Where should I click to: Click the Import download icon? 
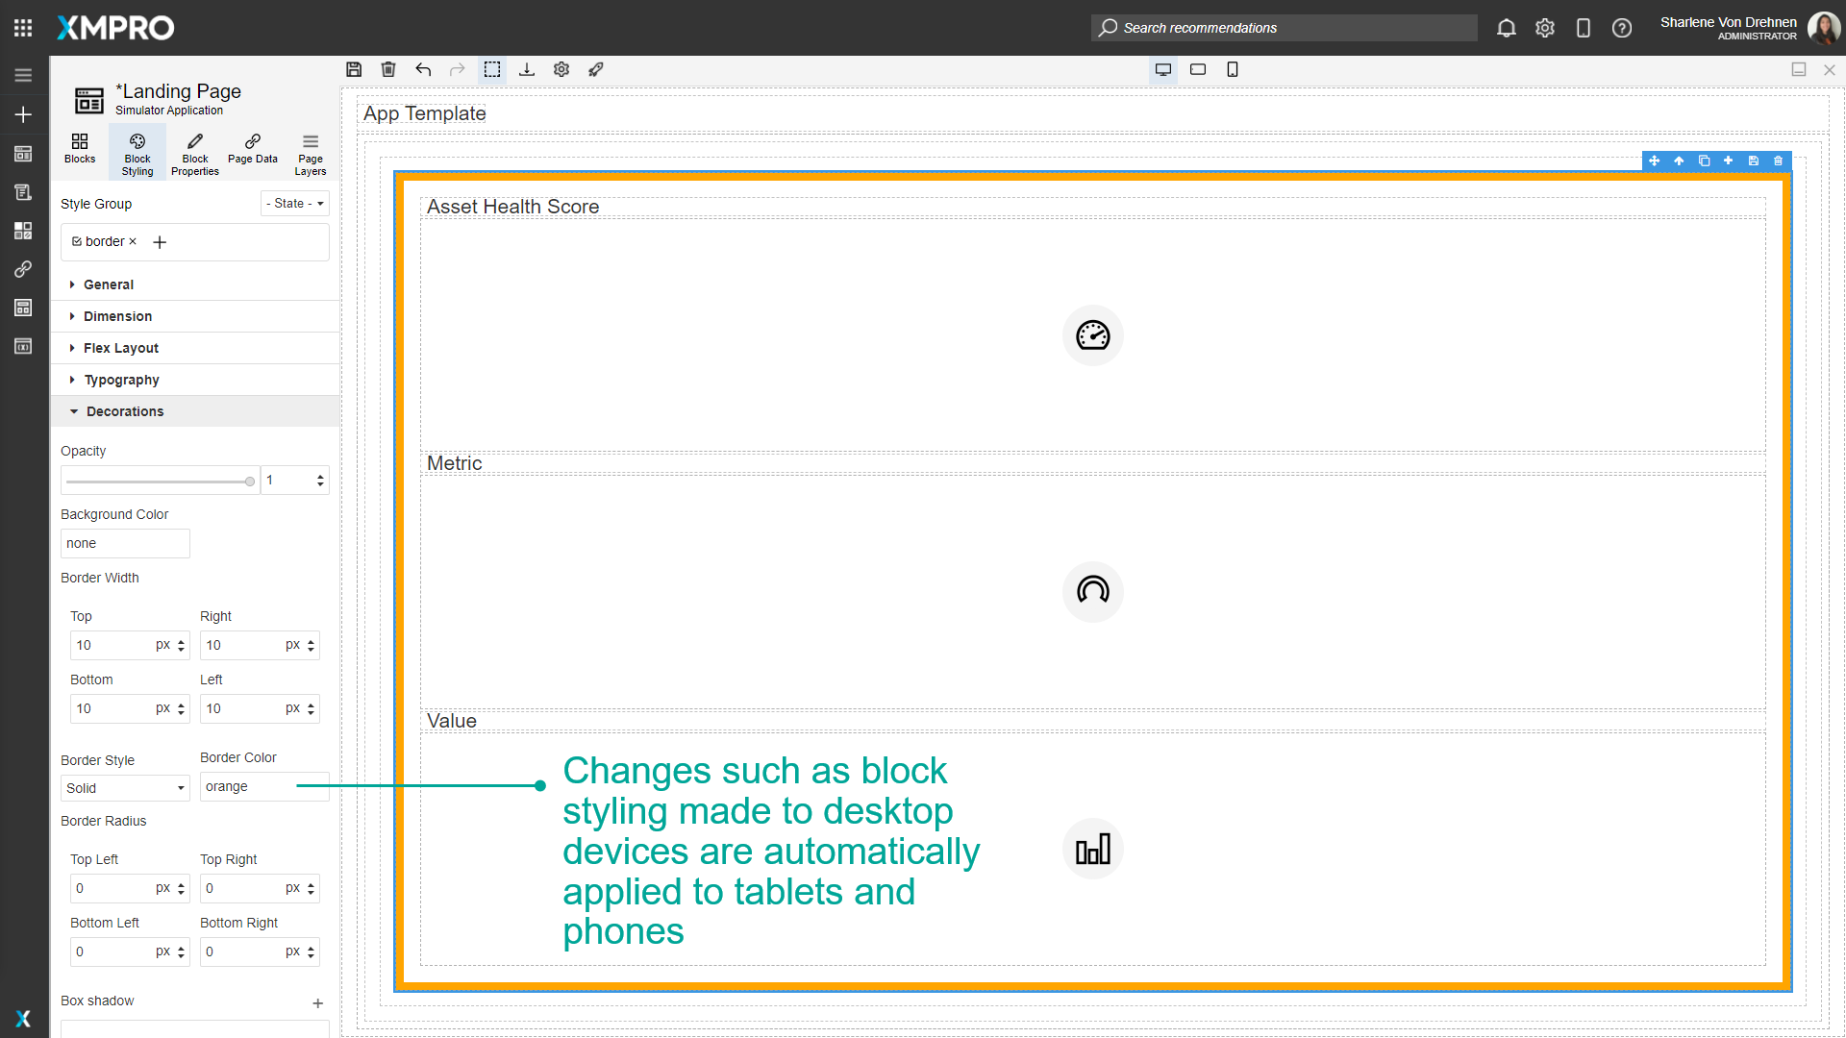(x=527, y=69)
